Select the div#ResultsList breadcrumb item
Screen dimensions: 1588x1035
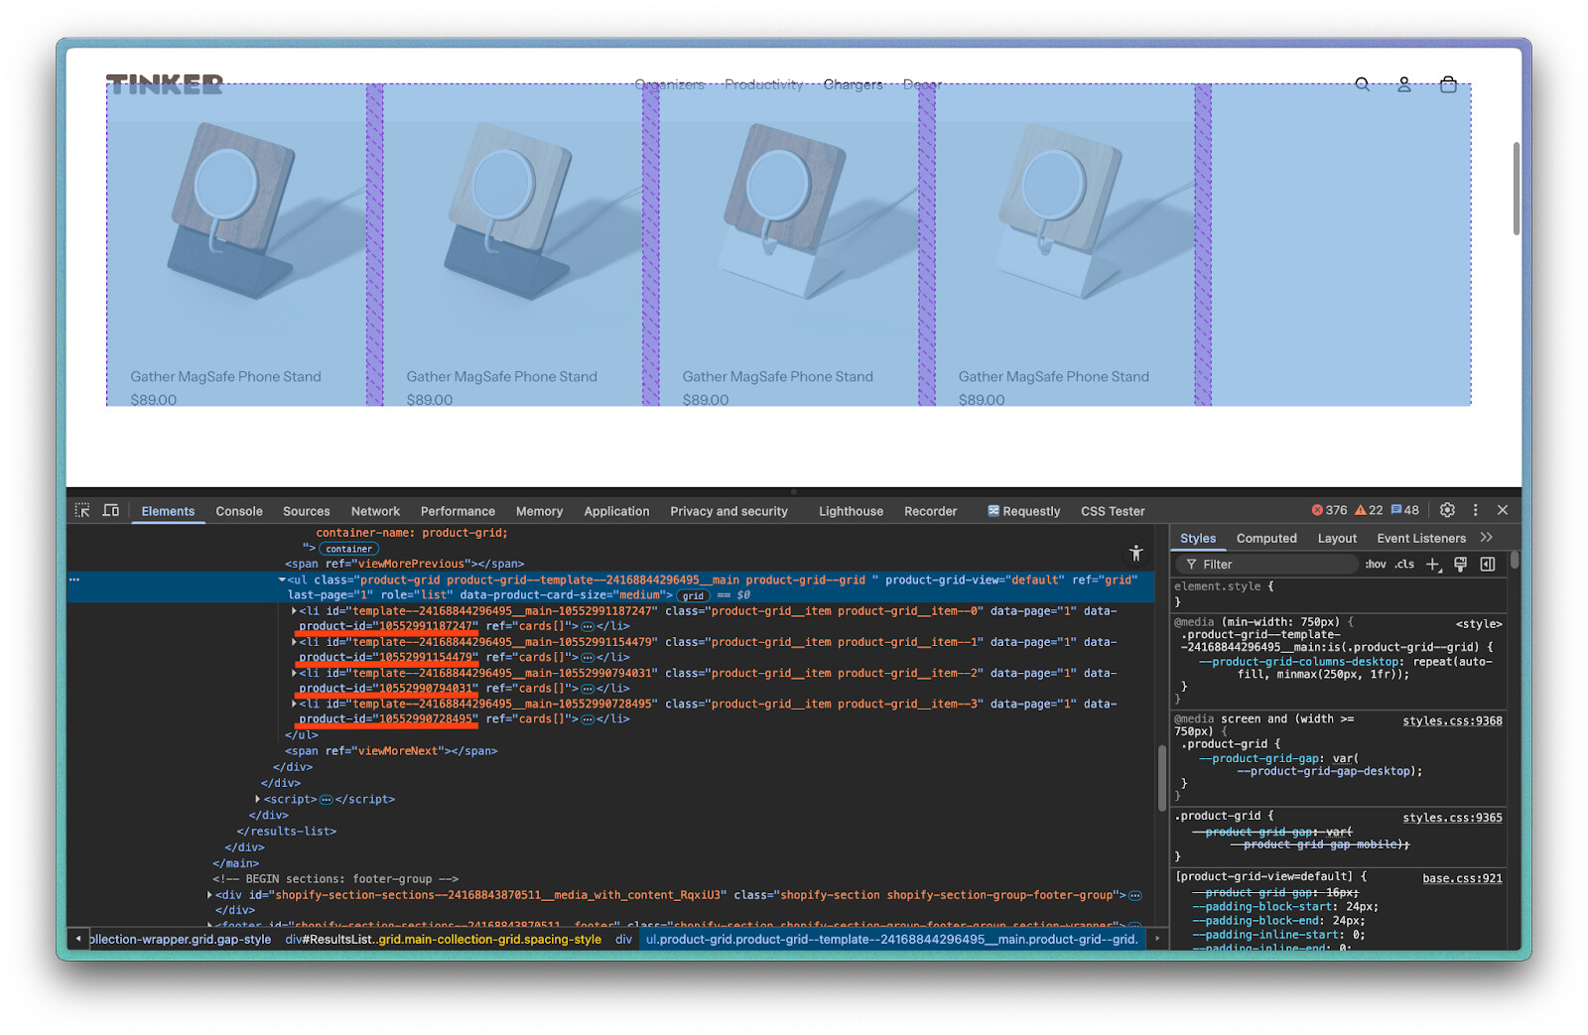click(443, 939)
